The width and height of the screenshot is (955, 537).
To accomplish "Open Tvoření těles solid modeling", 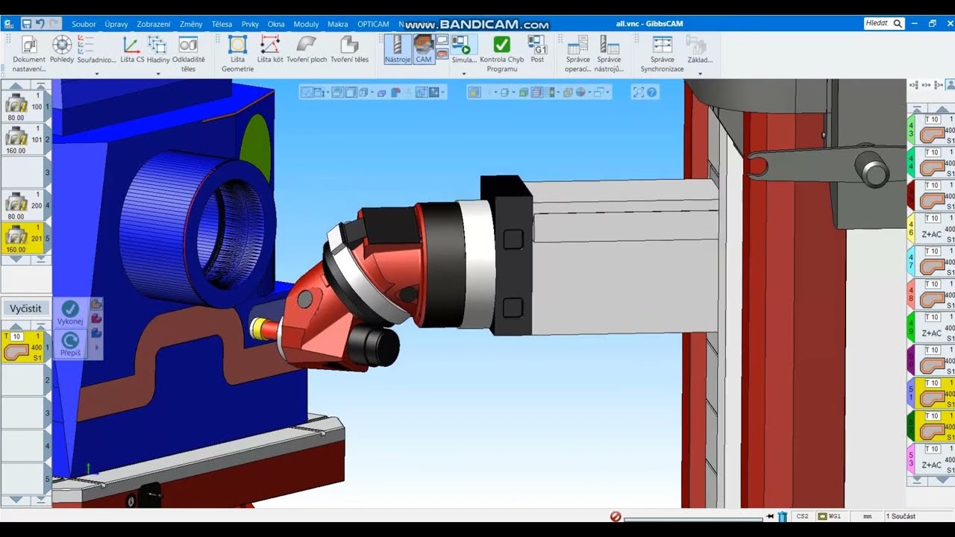I will coord(349,49).
